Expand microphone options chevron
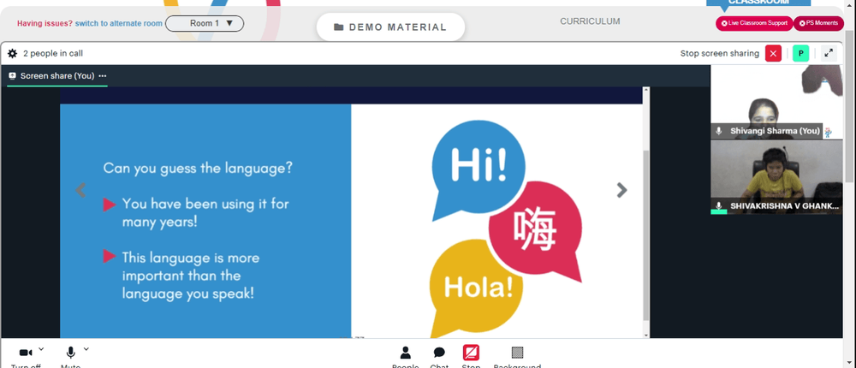Image resolution: width=856 pixels, height=368 pixels. click(x=86, y=349)
